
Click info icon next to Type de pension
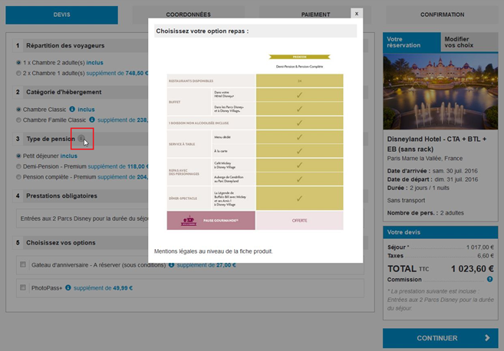click(81, 139)
